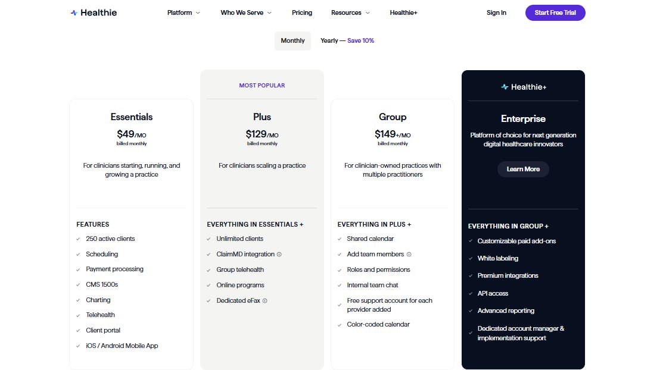Click the Healthie logo icon in header
The image size is (666, 370).
(74, 12)
